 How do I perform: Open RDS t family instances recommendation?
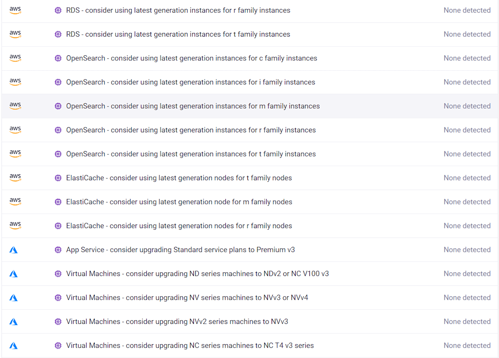[x=178, y=34]
